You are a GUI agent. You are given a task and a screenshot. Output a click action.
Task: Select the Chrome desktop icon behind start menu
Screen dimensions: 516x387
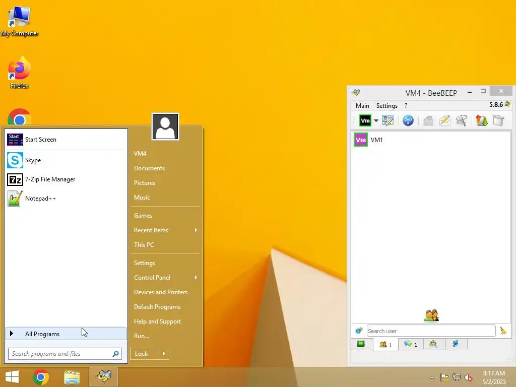20,117
